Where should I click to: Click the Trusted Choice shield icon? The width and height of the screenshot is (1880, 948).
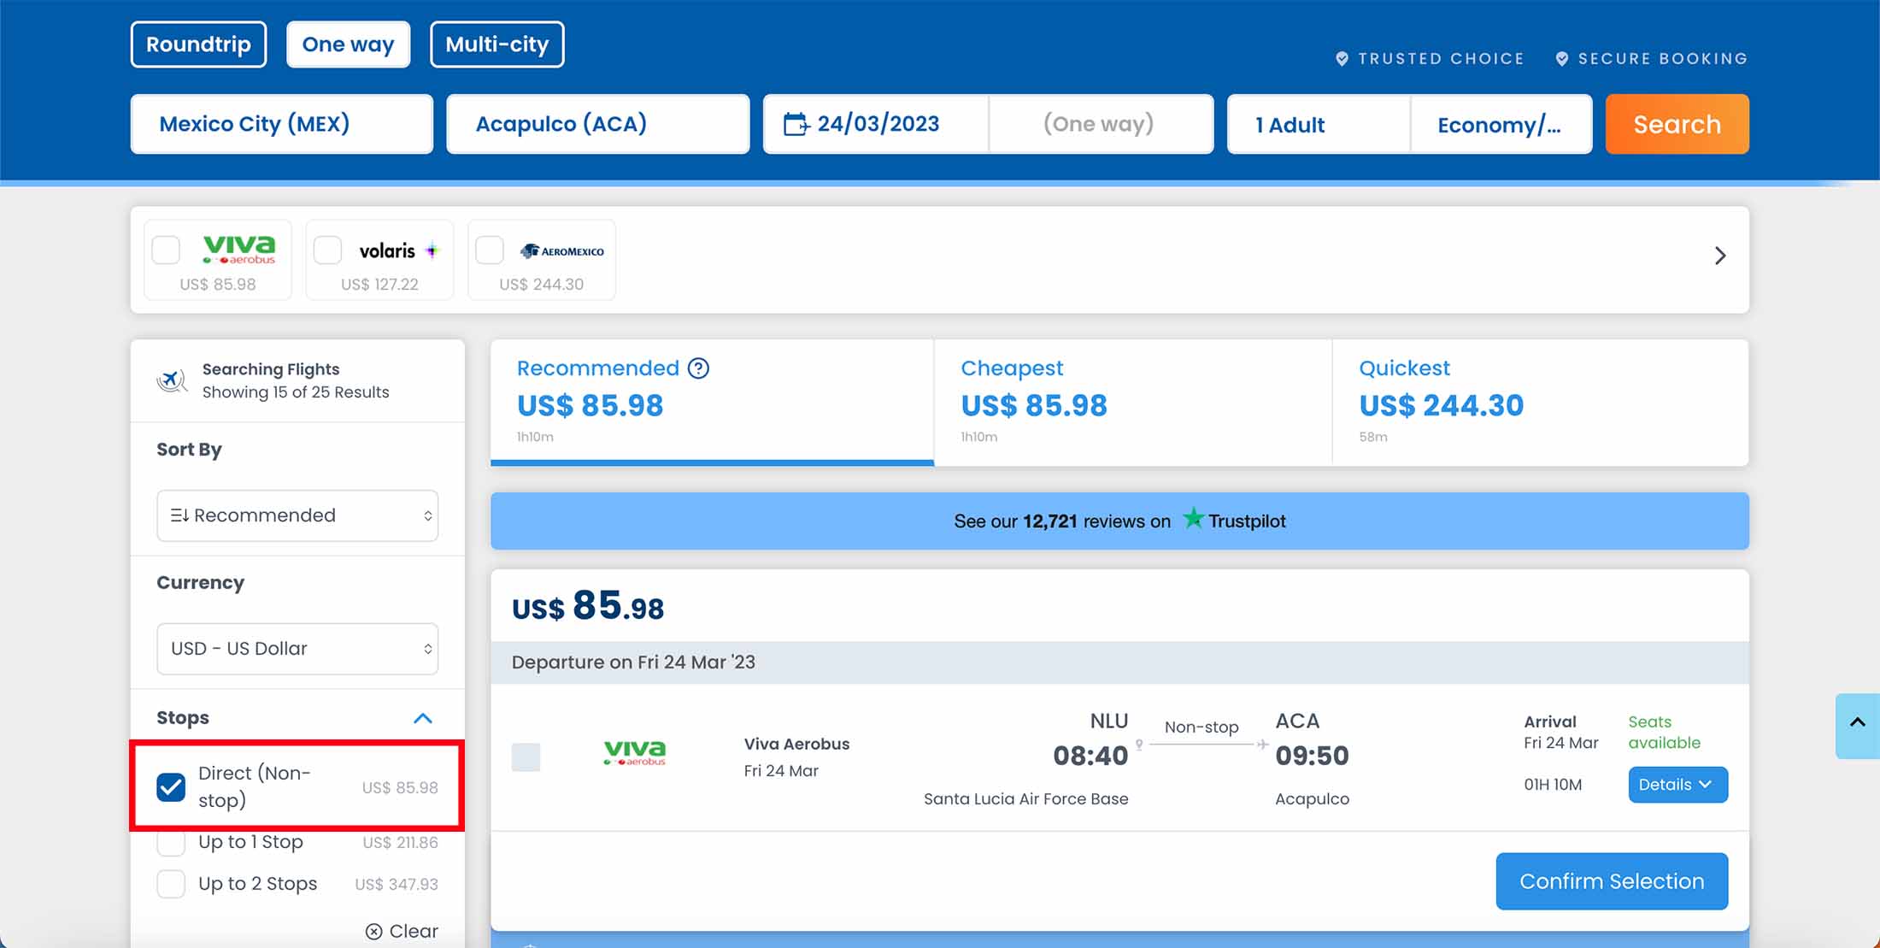coord(1342,58)
